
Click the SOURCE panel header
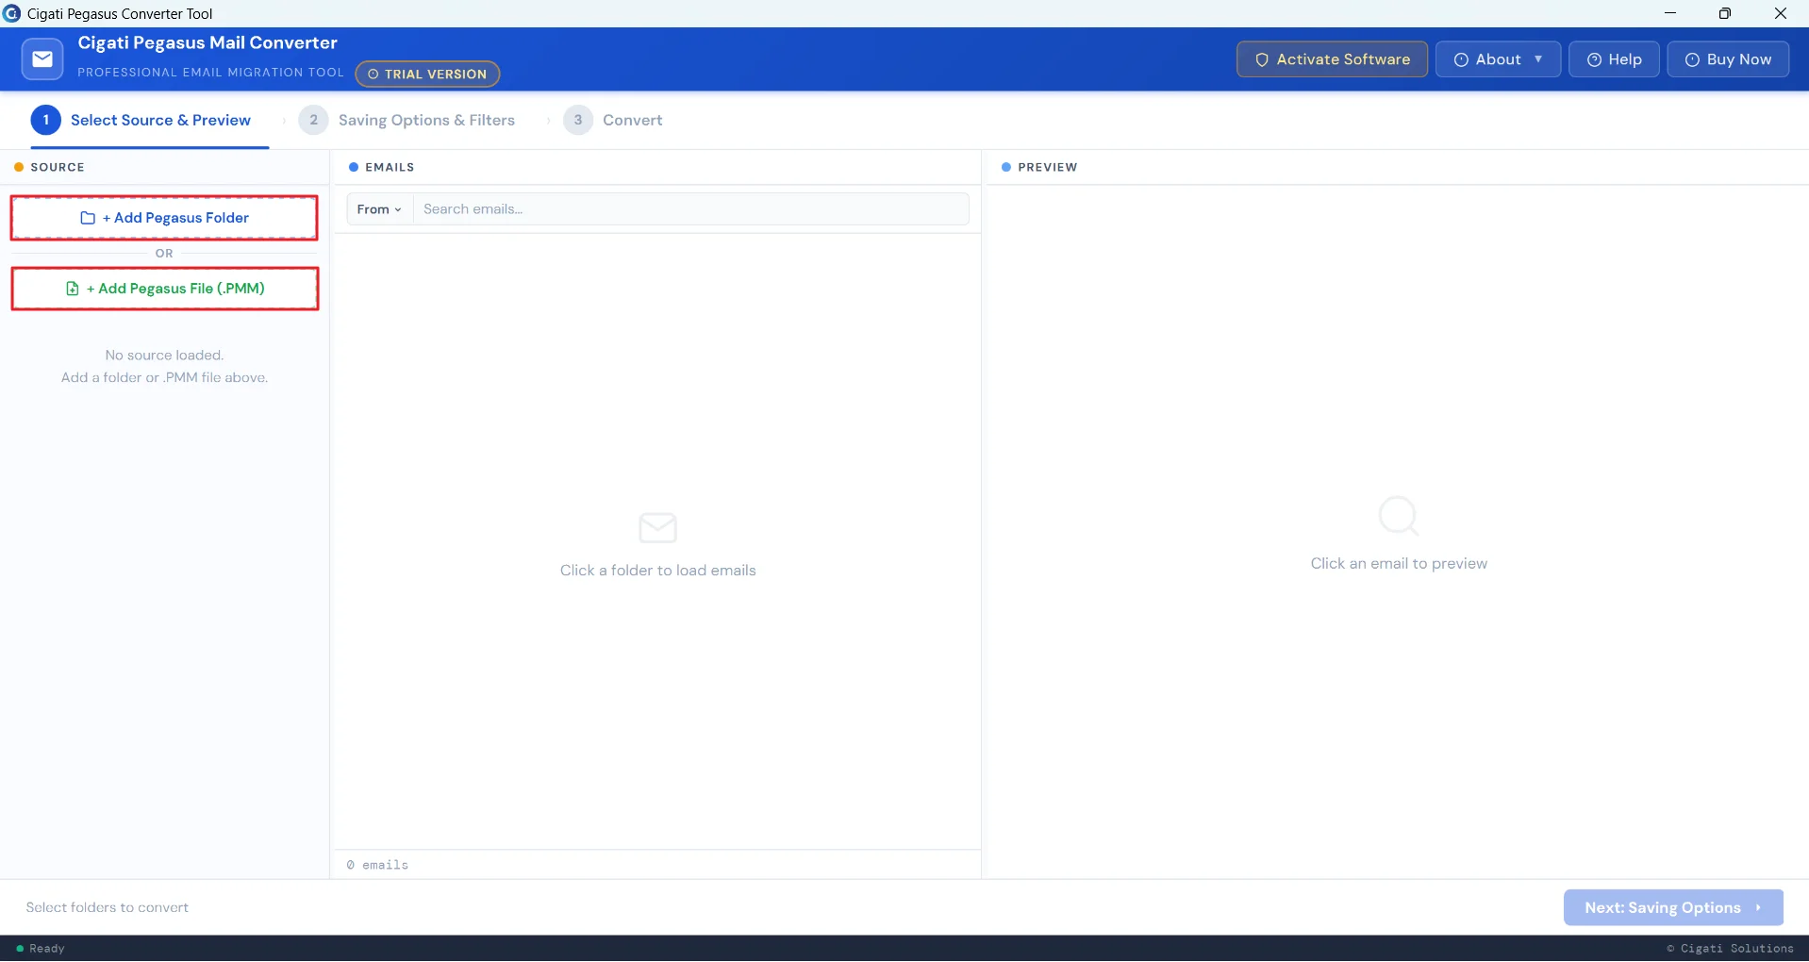[58, 167]
